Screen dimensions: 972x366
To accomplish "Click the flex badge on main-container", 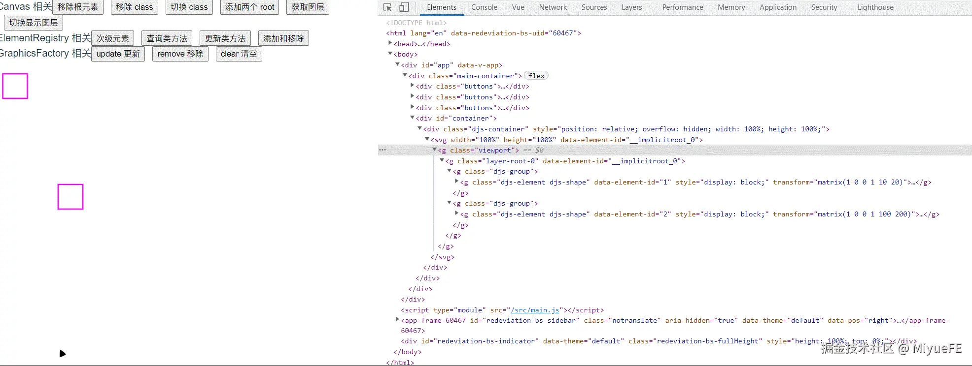I will pos(536,76).
